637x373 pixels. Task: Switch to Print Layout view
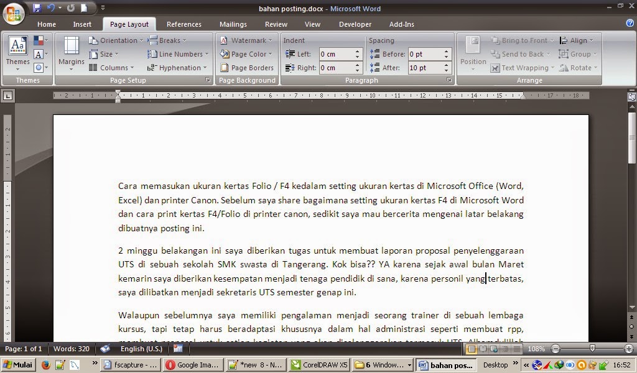click(472, 349)
